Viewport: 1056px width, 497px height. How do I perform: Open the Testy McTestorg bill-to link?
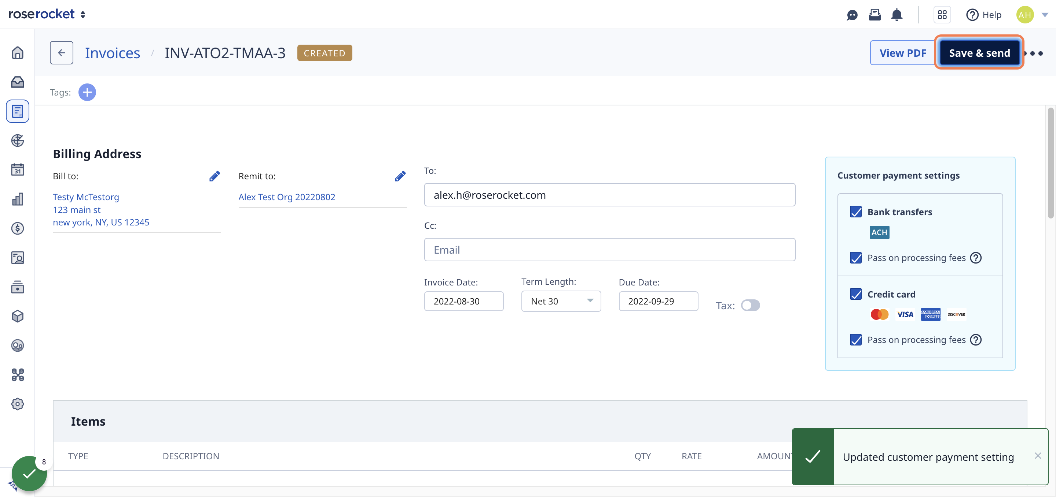pos(86,197)
